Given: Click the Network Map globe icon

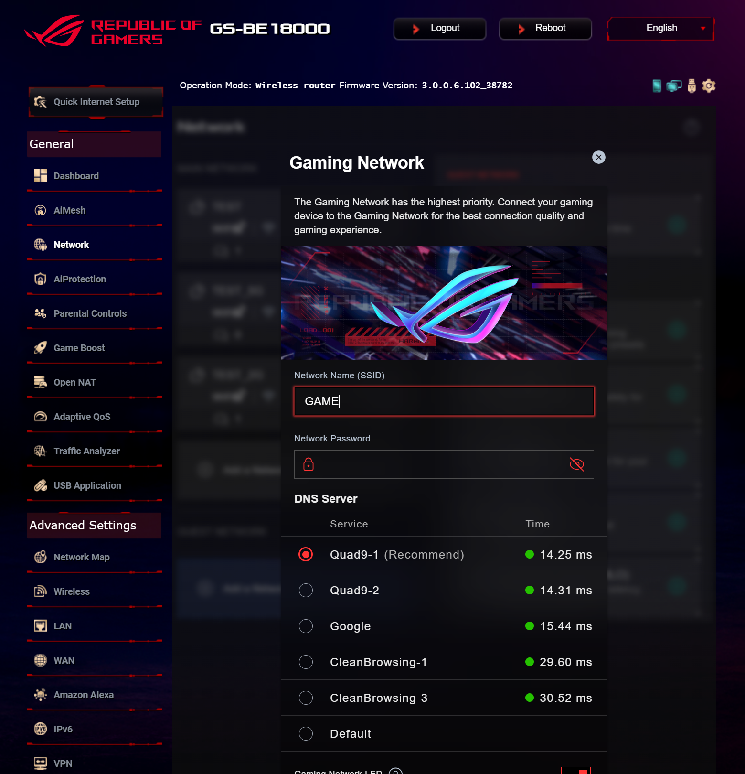Looking at the screenshot, I should (x=40, y=557).
